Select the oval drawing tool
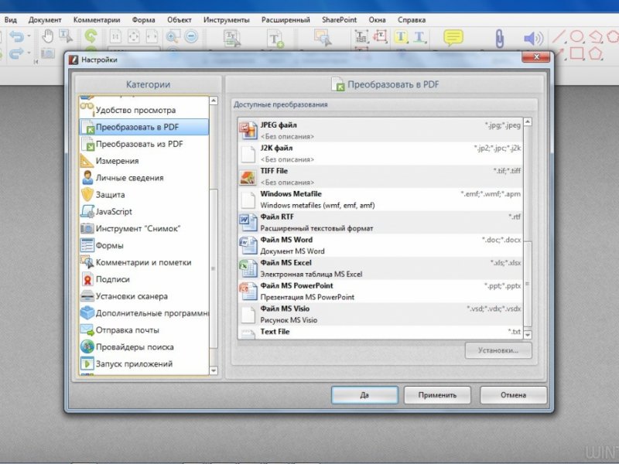This screenshot has height=464, width=619. tap(577, 36)
